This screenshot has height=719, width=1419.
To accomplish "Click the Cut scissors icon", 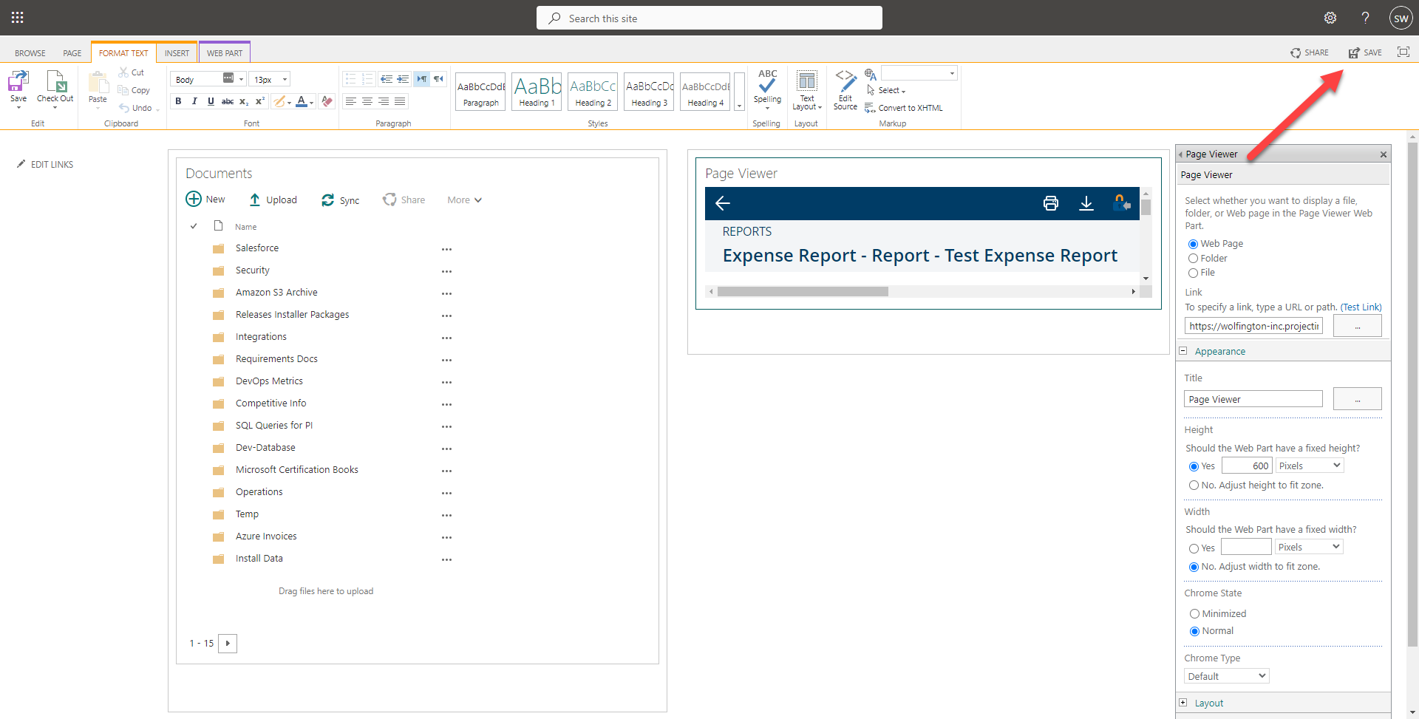I will click(x=123, y=72).
